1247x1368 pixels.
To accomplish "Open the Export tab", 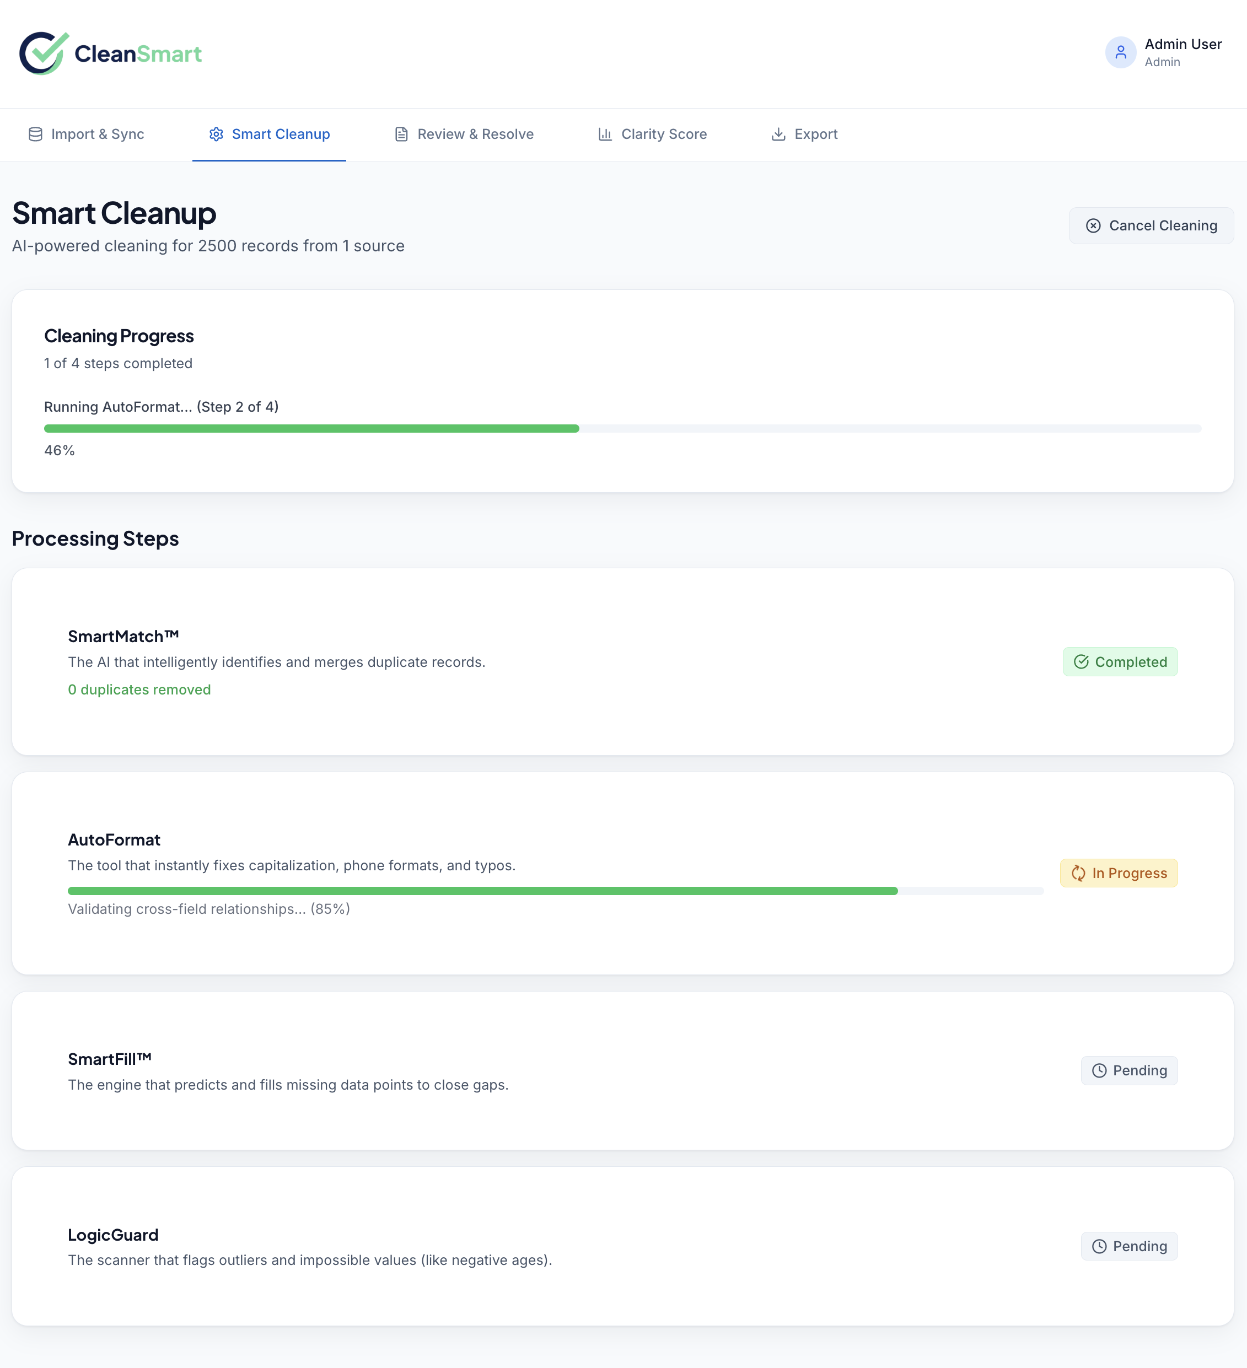I will tap(804, 134).
